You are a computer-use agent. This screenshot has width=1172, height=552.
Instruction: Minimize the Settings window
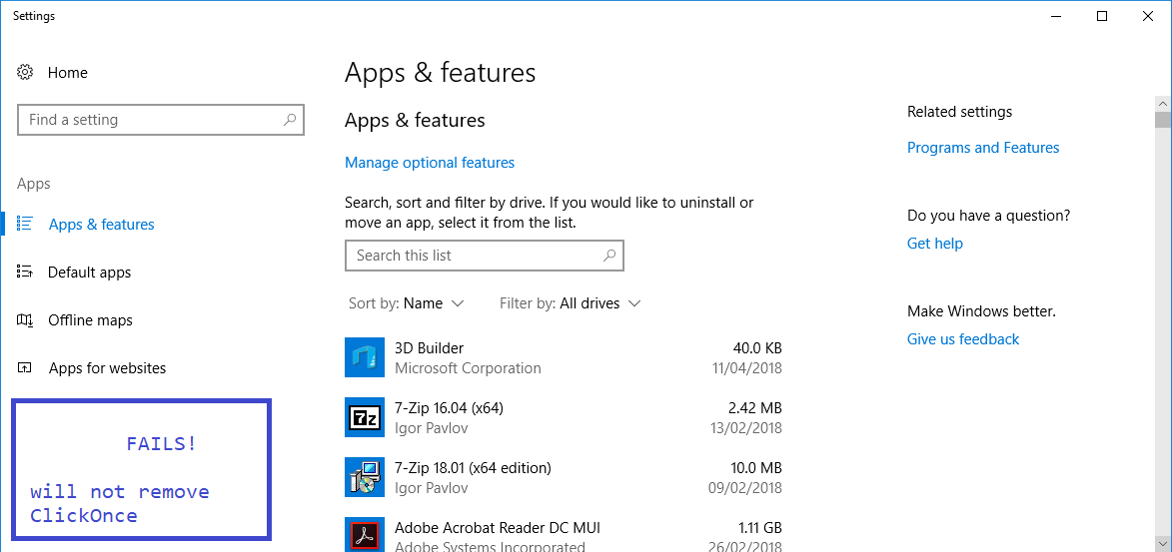pos(1055,16)
